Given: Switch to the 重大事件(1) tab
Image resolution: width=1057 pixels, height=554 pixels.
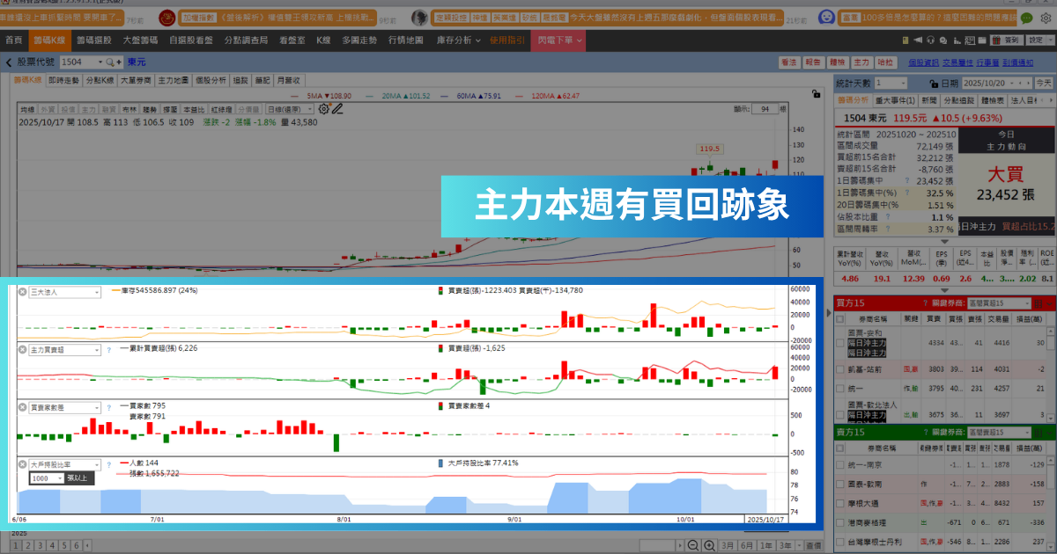Looking at the screenshot, I should (x=896, y=101).
